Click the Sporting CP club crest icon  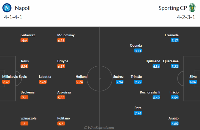[x=192, y=8]
